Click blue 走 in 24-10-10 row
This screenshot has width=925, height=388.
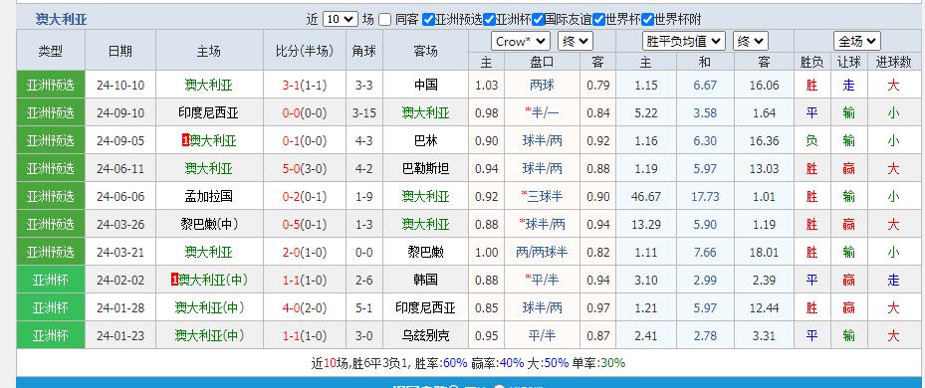[848, 85]
